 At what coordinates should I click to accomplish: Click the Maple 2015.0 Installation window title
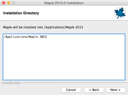click(64, 3)
